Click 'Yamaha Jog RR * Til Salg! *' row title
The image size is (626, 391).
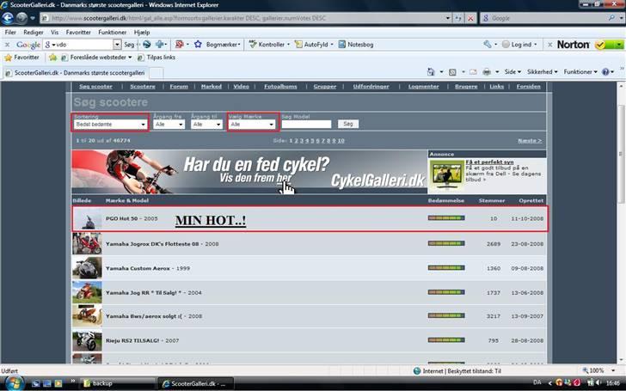click(x=144, y=293)
